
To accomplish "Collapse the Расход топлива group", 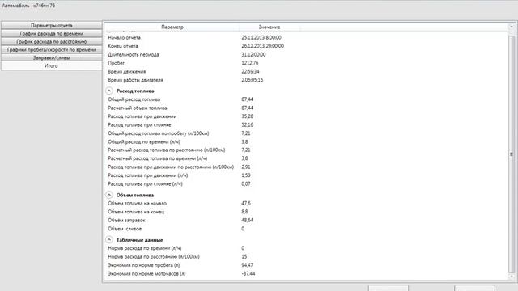I will coord(109,91).
